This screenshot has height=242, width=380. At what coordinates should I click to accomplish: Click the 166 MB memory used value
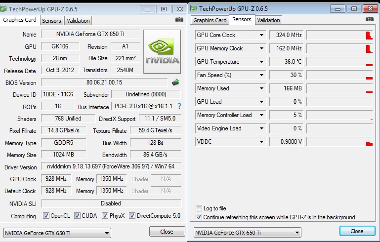click(x=286, y=88)
